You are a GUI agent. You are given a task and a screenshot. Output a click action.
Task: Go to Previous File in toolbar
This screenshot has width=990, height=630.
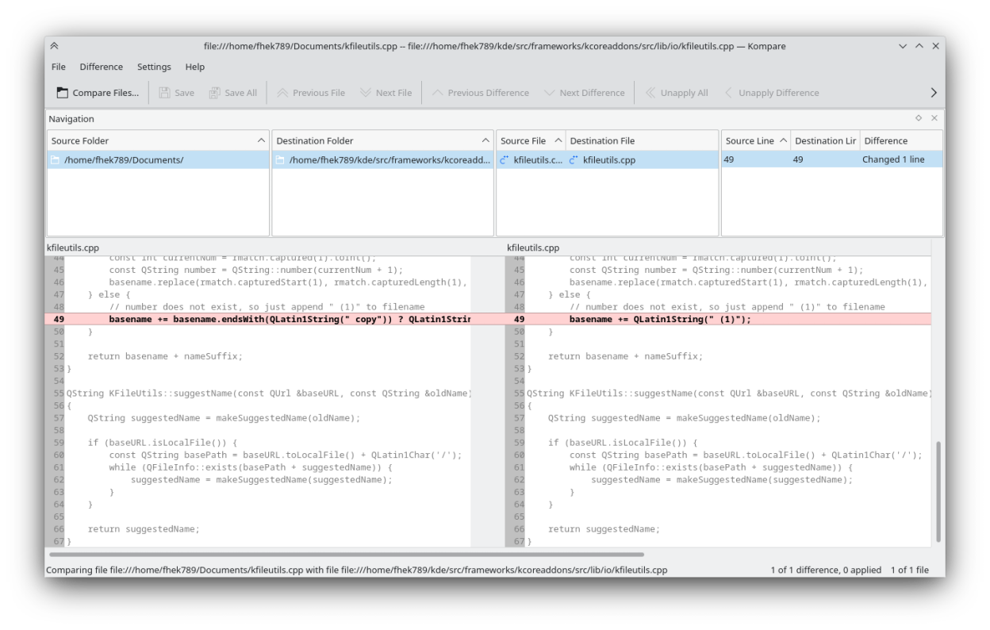click(x=310, y=93)
